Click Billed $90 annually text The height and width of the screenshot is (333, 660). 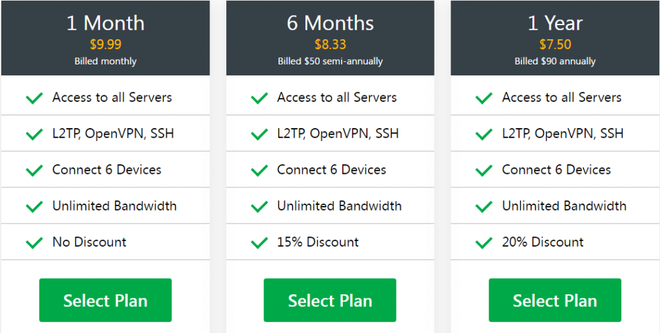click(x=555, y=61)
